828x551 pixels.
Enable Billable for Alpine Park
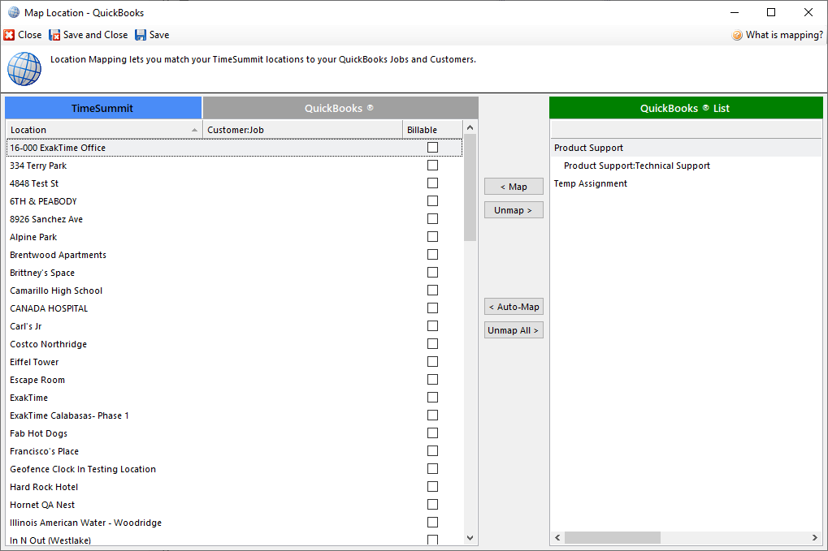tap(432, 237)
